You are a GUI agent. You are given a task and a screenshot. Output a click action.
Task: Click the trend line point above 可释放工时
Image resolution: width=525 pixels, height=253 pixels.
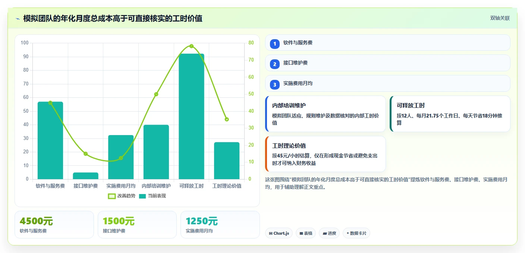(191, 46)
